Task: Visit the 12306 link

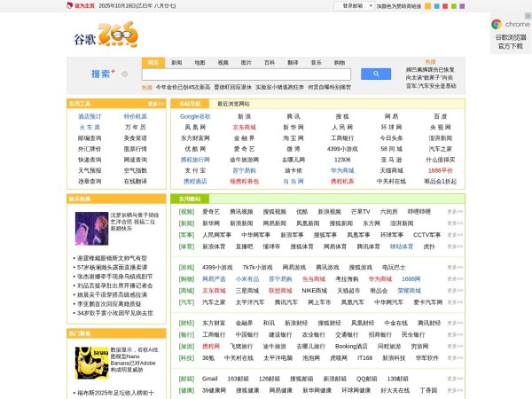Action: coord(342,160)
